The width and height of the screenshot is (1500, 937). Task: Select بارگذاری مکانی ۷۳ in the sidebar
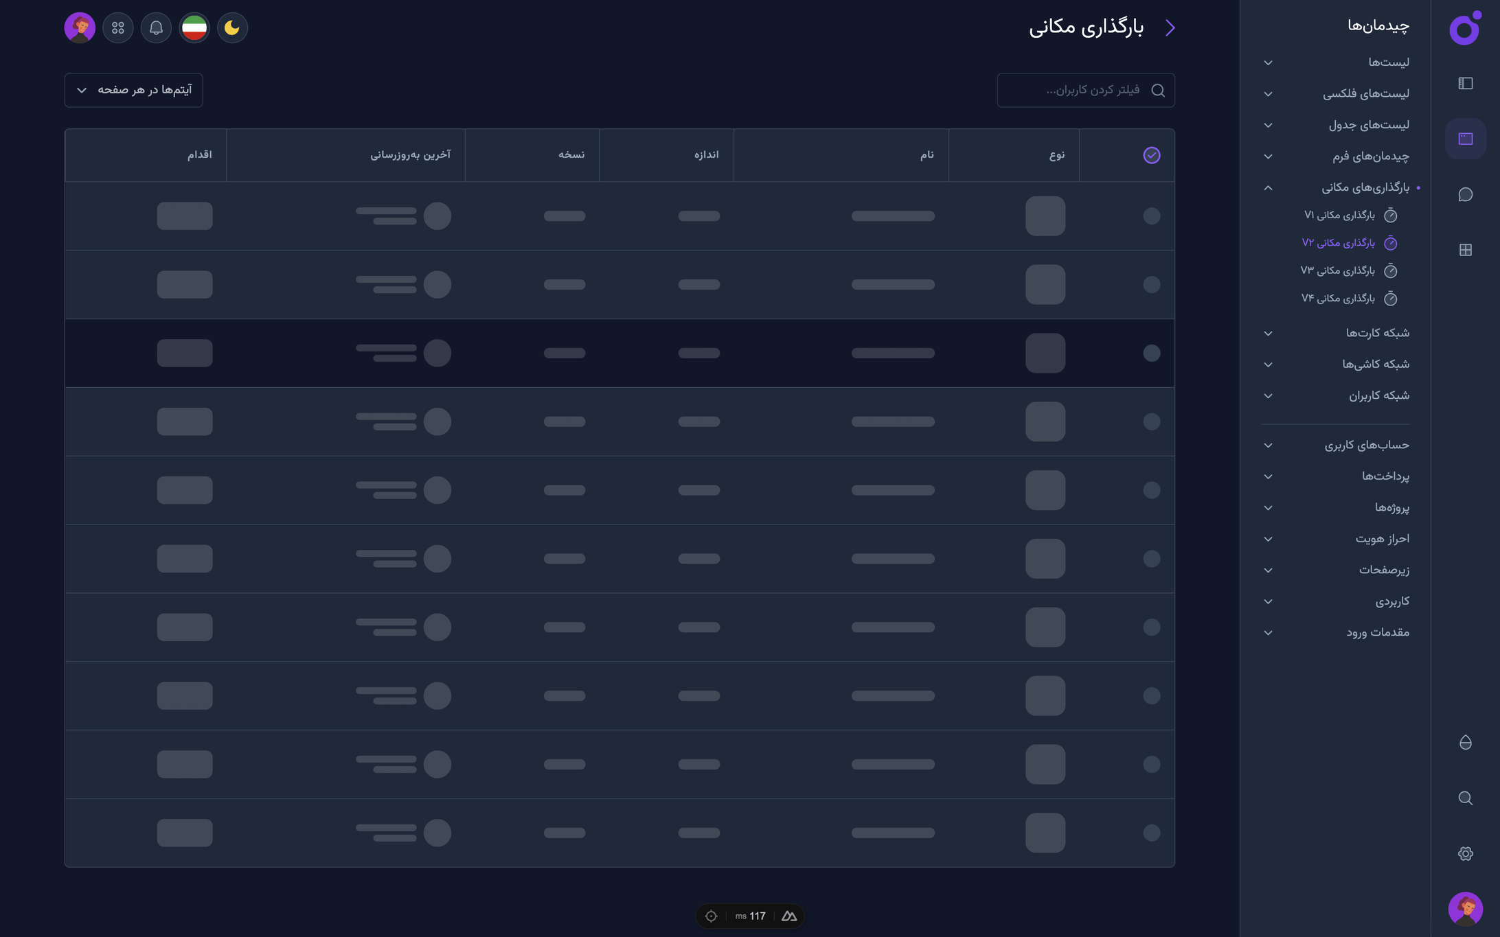click(1338, 270)
